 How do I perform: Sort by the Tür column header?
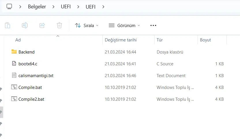pyautogui.click(x=160, y=40)
